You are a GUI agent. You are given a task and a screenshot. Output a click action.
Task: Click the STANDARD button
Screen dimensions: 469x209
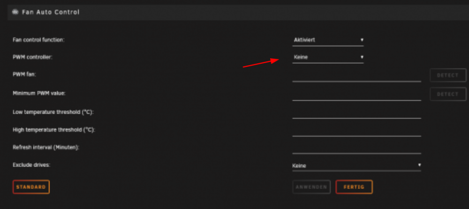tap(31, 187)
